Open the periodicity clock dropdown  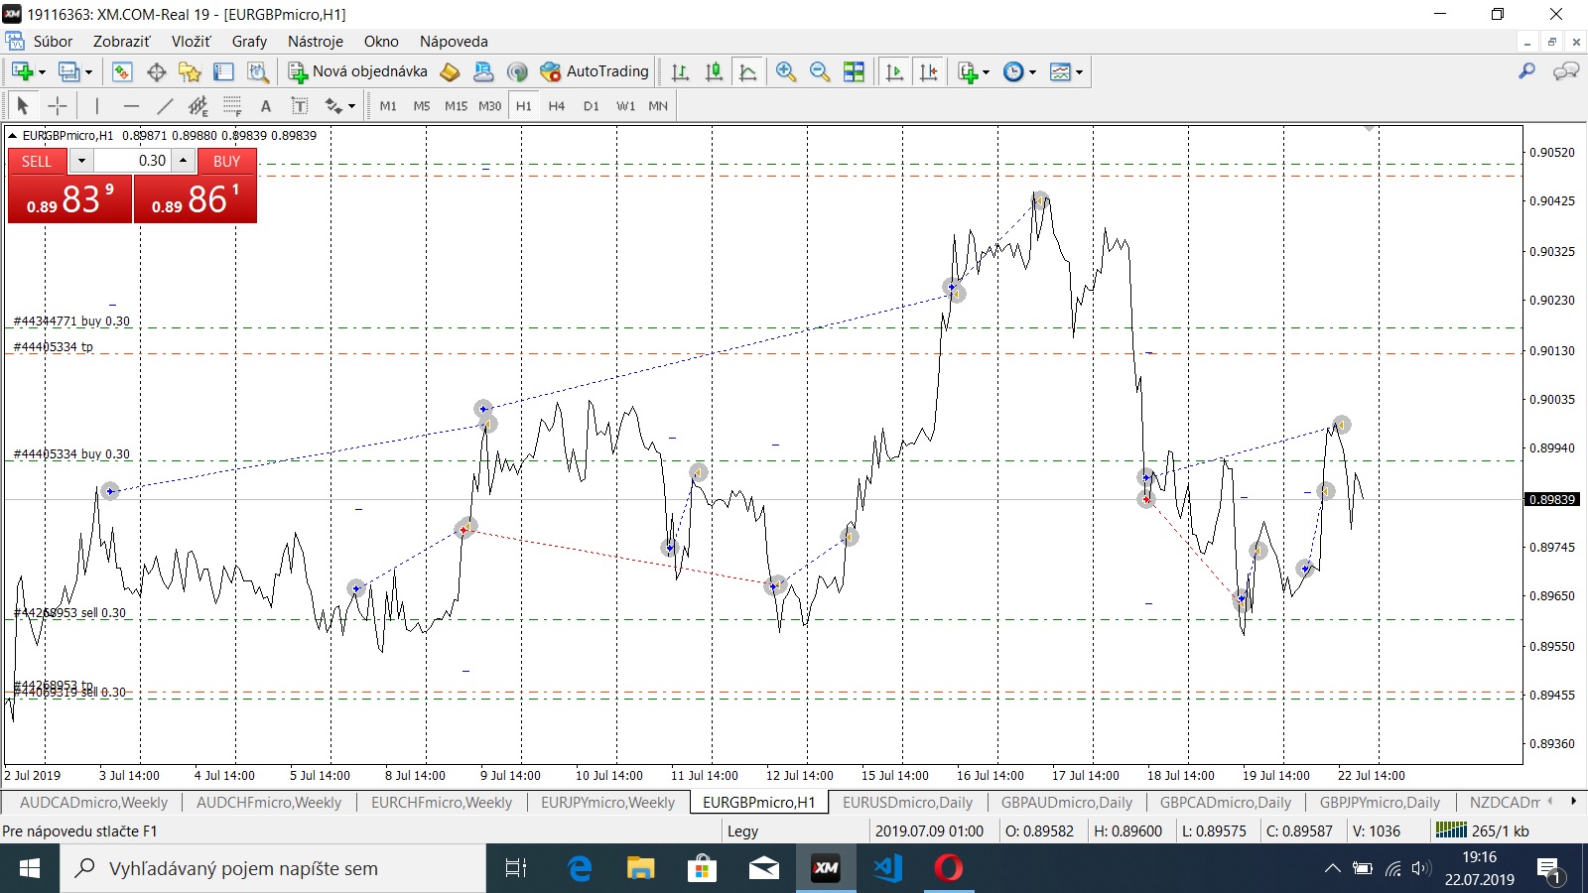pyautogui.click(x=1032, y=72)
